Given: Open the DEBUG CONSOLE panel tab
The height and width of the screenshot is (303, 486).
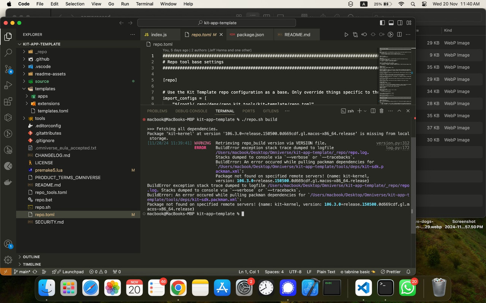Looking at the screenshot, I should (x=191, y=111).
